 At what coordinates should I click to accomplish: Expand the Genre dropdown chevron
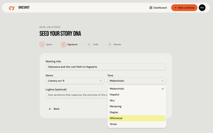pyautogui.click(x=100, y=81)
